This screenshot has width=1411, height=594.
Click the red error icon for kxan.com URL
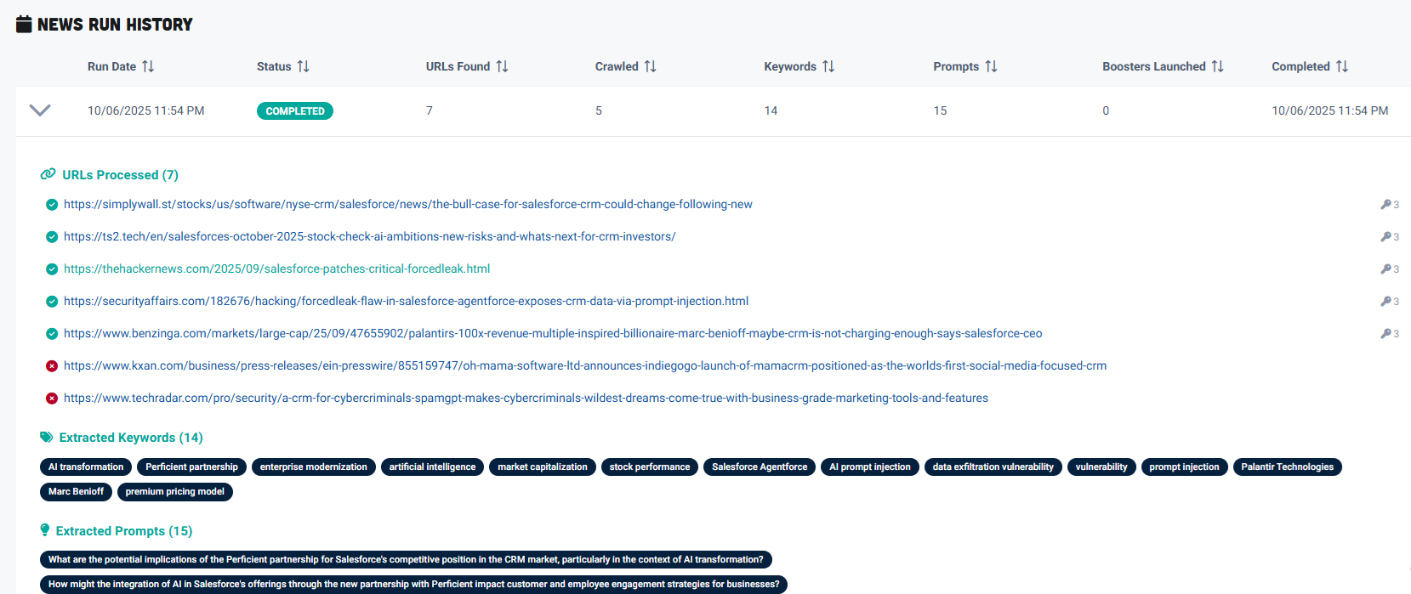52,366
